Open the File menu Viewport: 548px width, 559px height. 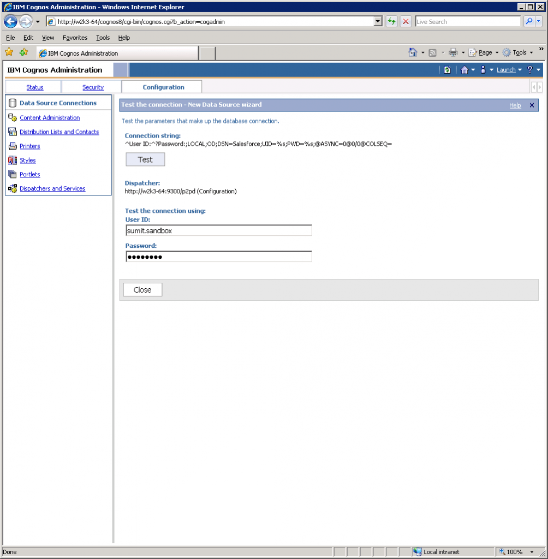[10, 38]
